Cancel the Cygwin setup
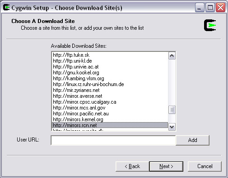The image size is (228, 178). pos(205,166)
